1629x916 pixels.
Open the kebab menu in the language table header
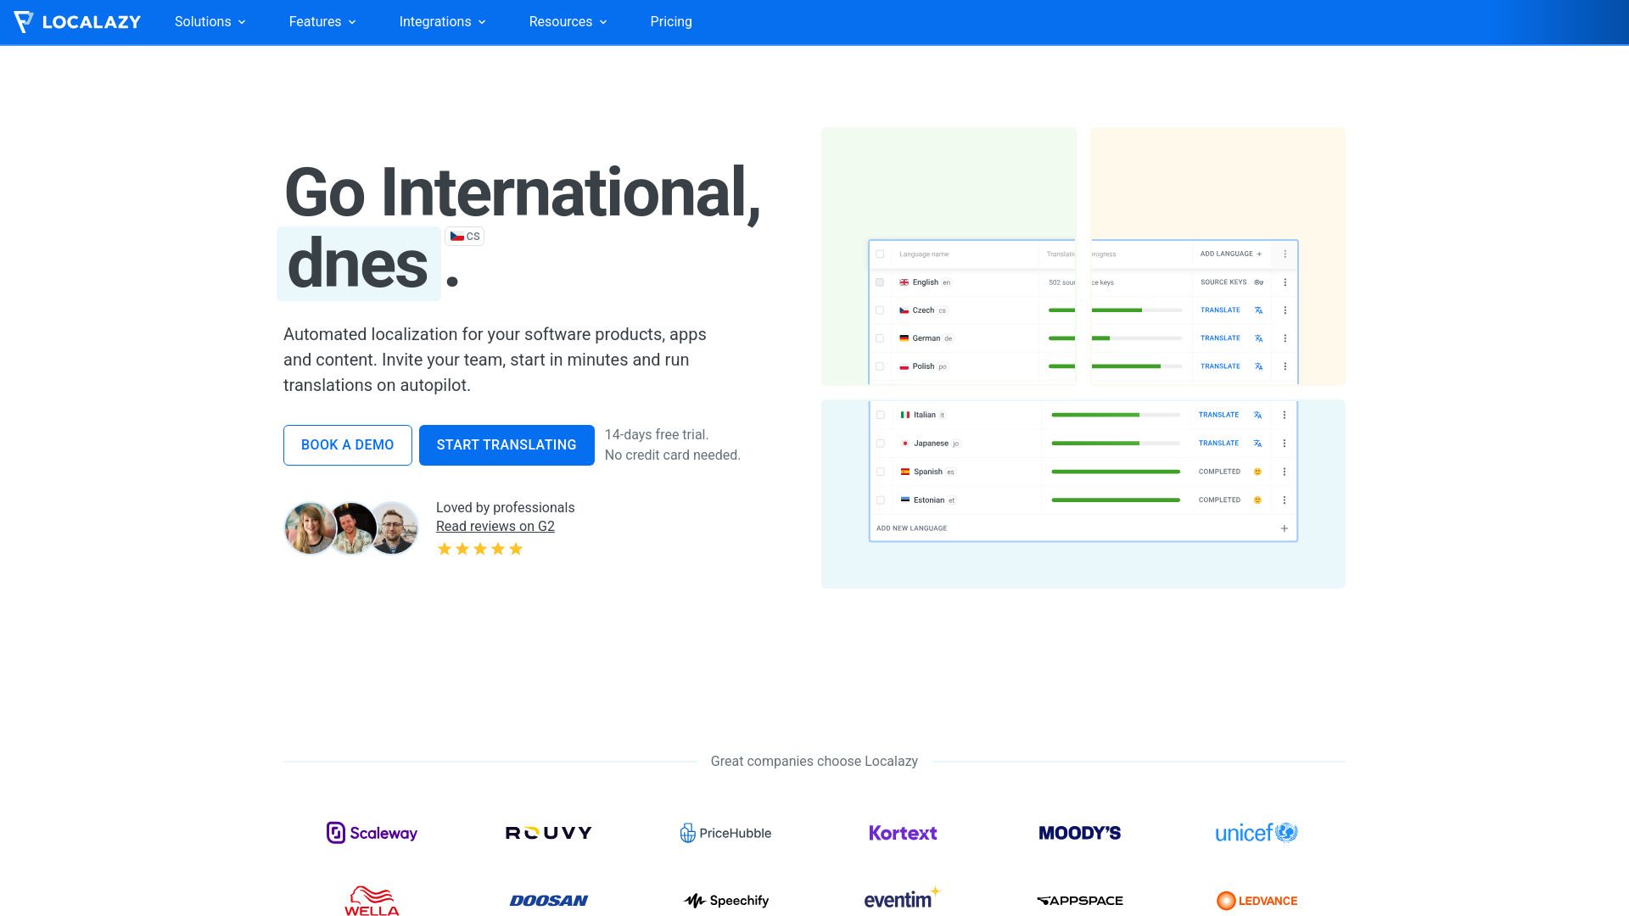1284,254
